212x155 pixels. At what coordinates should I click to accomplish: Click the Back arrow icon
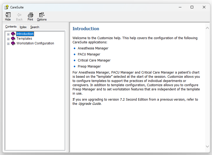click(19, 15)
